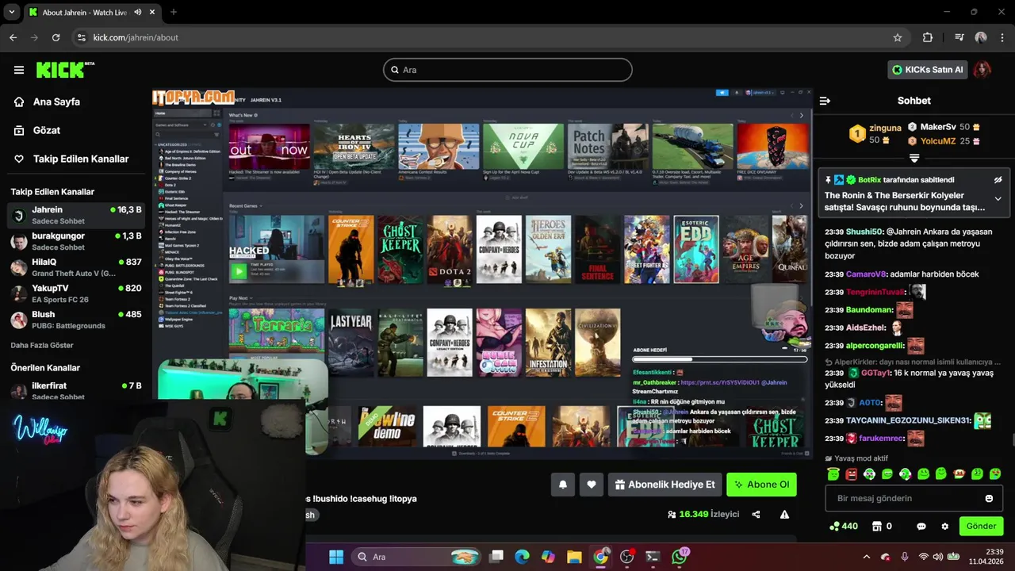Open WhatsApp from taskbar
Image resolution: width=1015 pixels, height=571 pixels.
[x=680, y=557]
